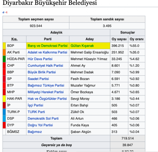This screenshot has width=158, height=152.
Task: Select candidate Funda Kaya
Action: (80, 125)
